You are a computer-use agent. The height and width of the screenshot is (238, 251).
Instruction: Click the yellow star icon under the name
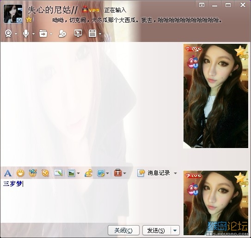tap(29, 20)
